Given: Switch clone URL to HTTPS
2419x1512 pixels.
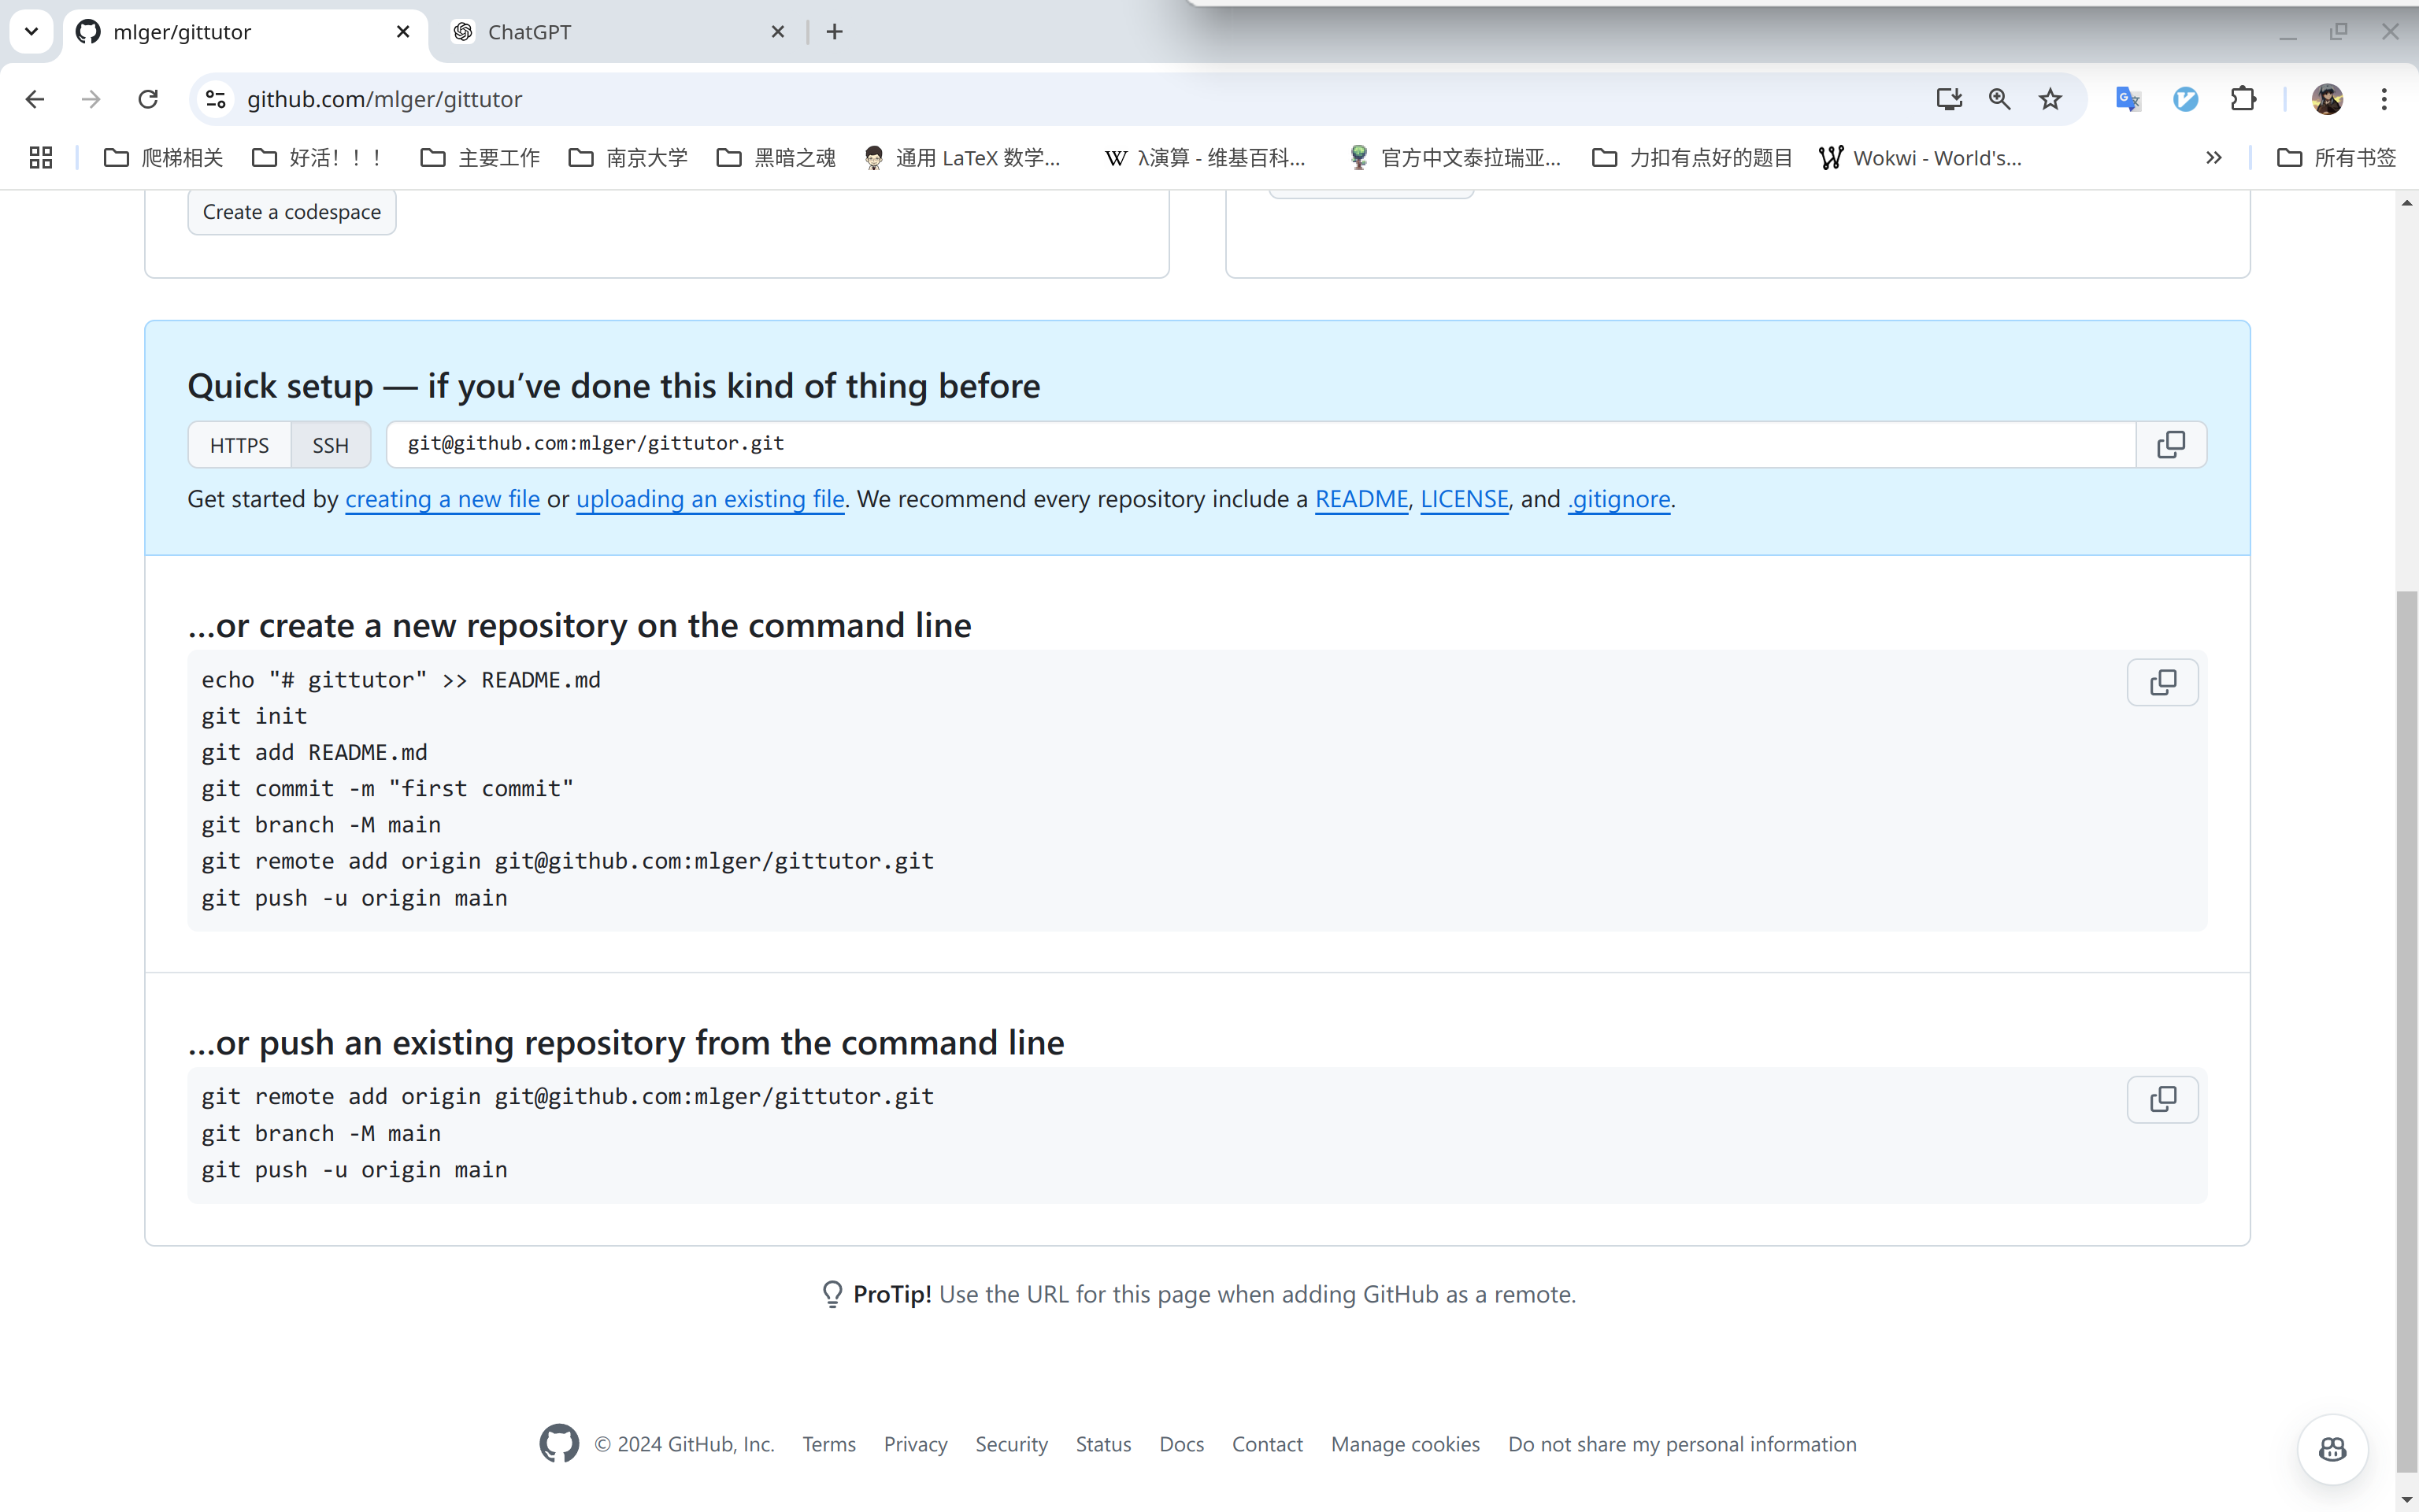Looking at the screenshot, I should click(239, 445).
